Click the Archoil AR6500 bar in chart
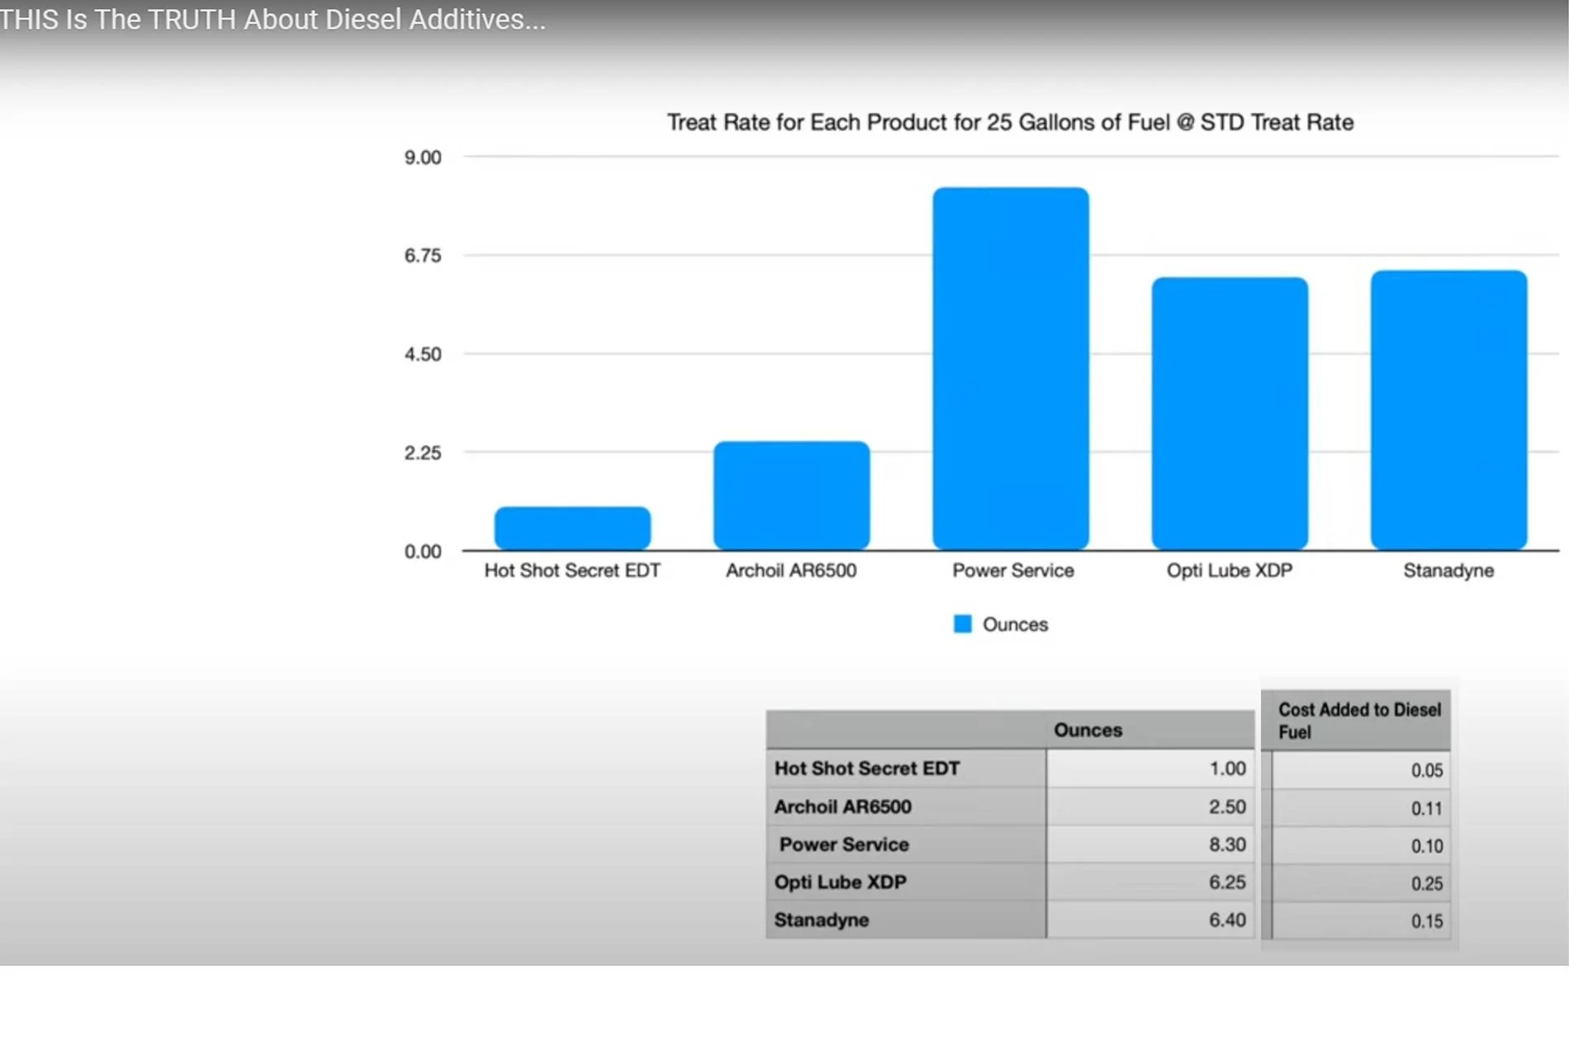This screenshot has width=1569, height=1045. pos(791,495)
